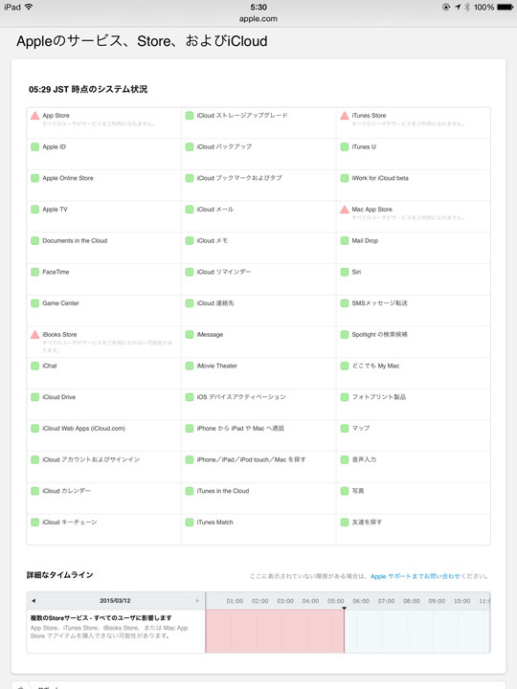Click the green status icon beside iCloud Drive
Image resolution: width=517 pixels, height=689 pixels.
click(x=35, y=397)
